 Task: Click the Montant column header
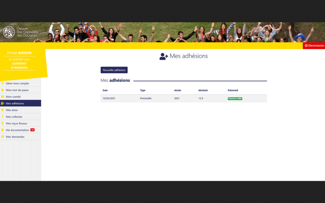(203, 91)
